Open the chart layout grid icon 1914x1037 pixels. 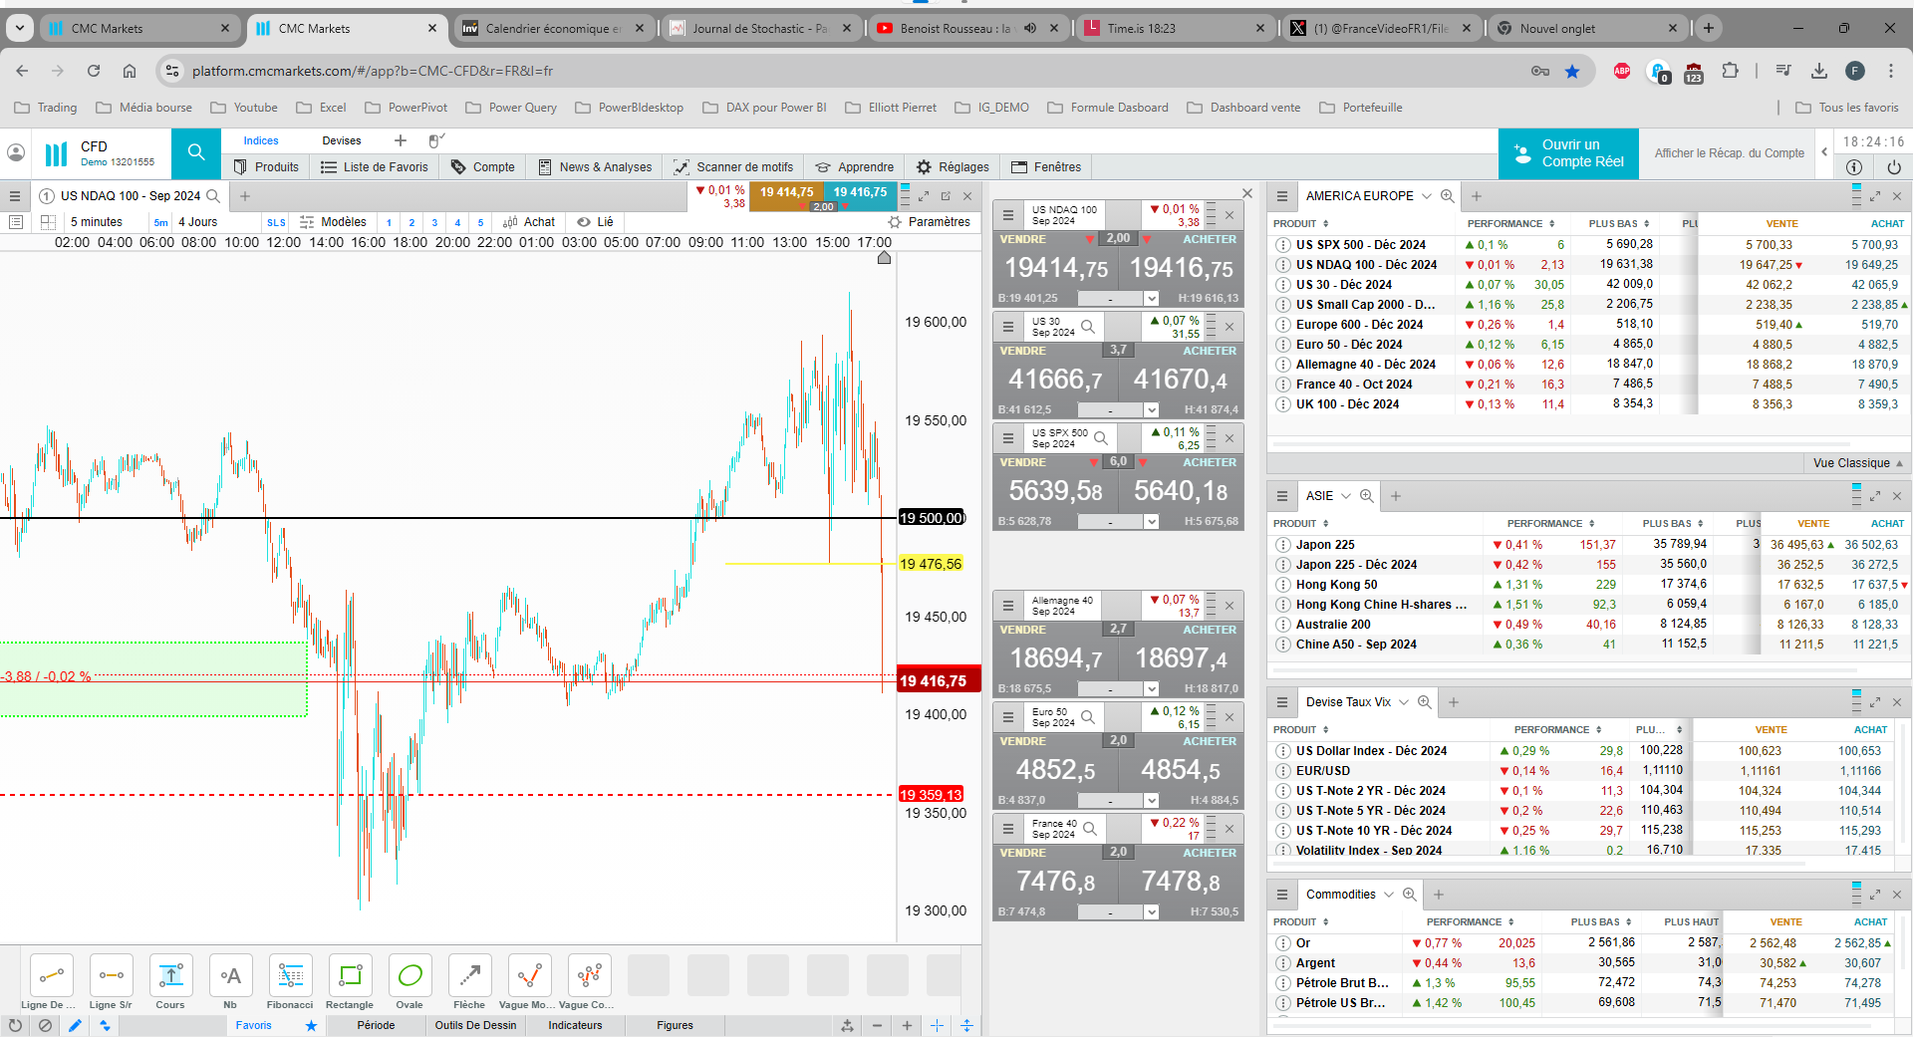(x=47, y=222)
